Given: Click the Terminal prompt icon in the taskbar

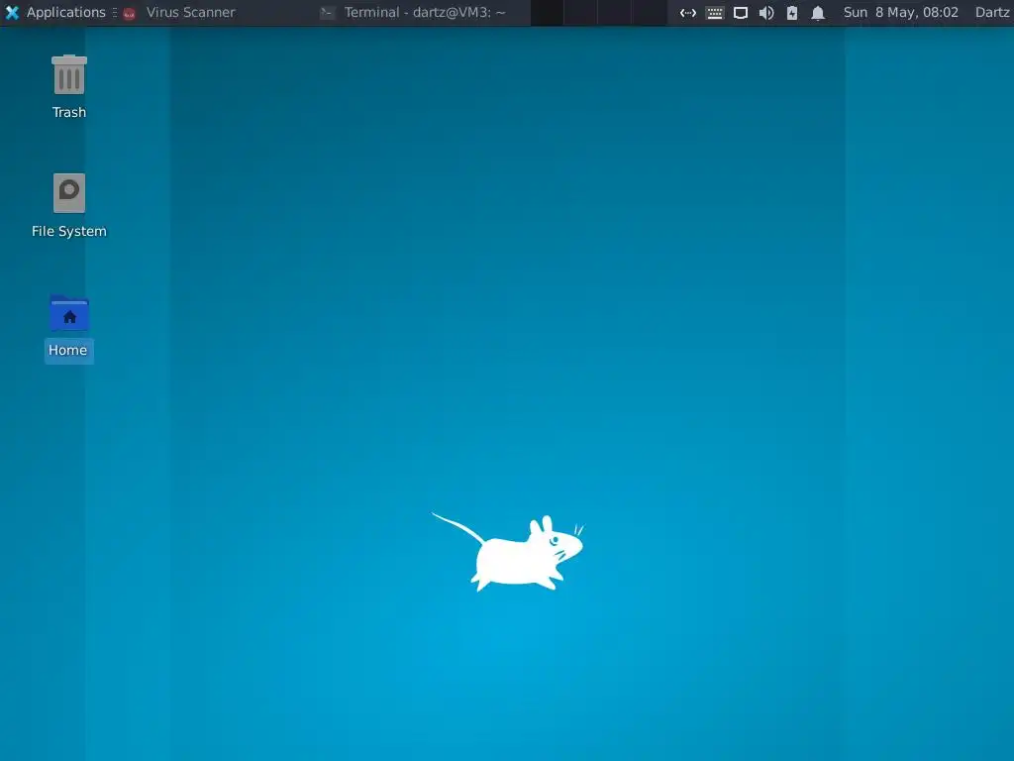Looking at the screenshot, I should [x=328, y=12].
